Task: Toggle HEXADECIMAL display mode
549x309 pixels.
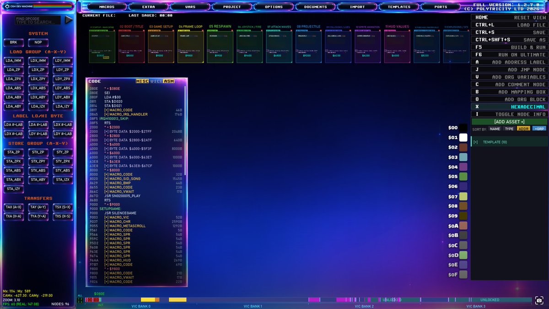Action: [x=509, y=107]
